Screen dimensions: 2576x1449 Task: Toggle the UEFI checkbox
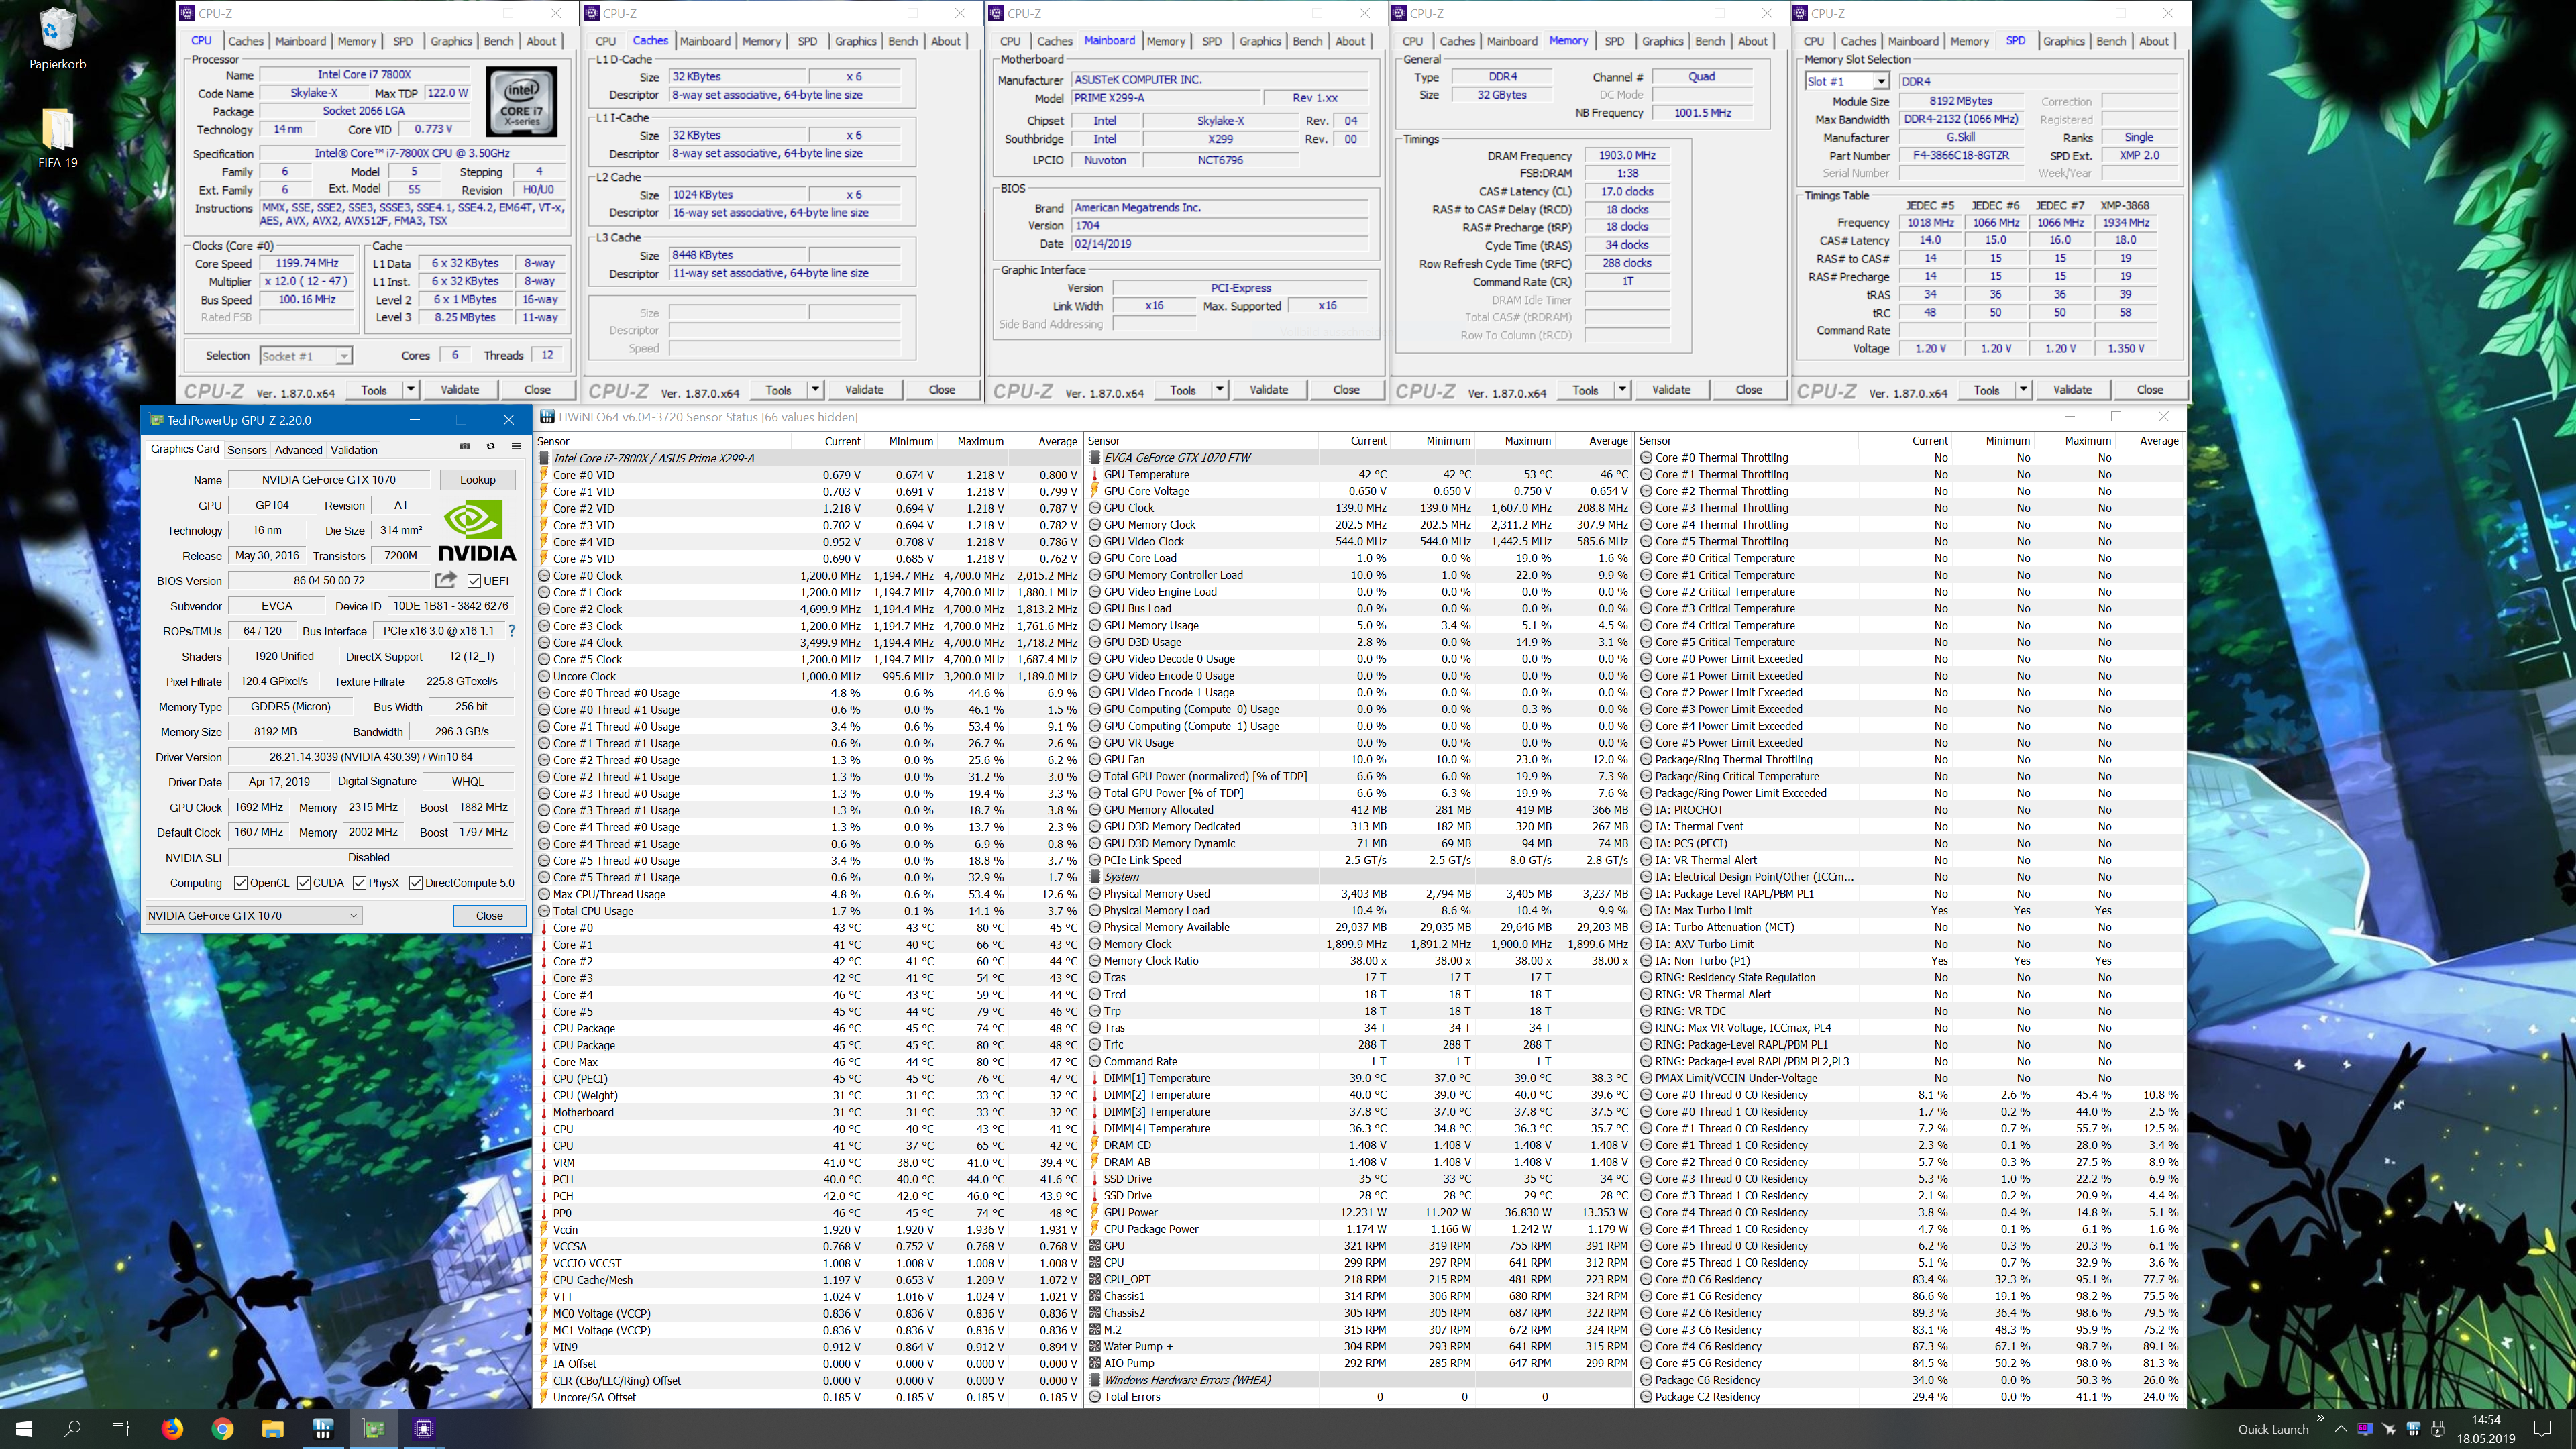[x=475, y=581]
